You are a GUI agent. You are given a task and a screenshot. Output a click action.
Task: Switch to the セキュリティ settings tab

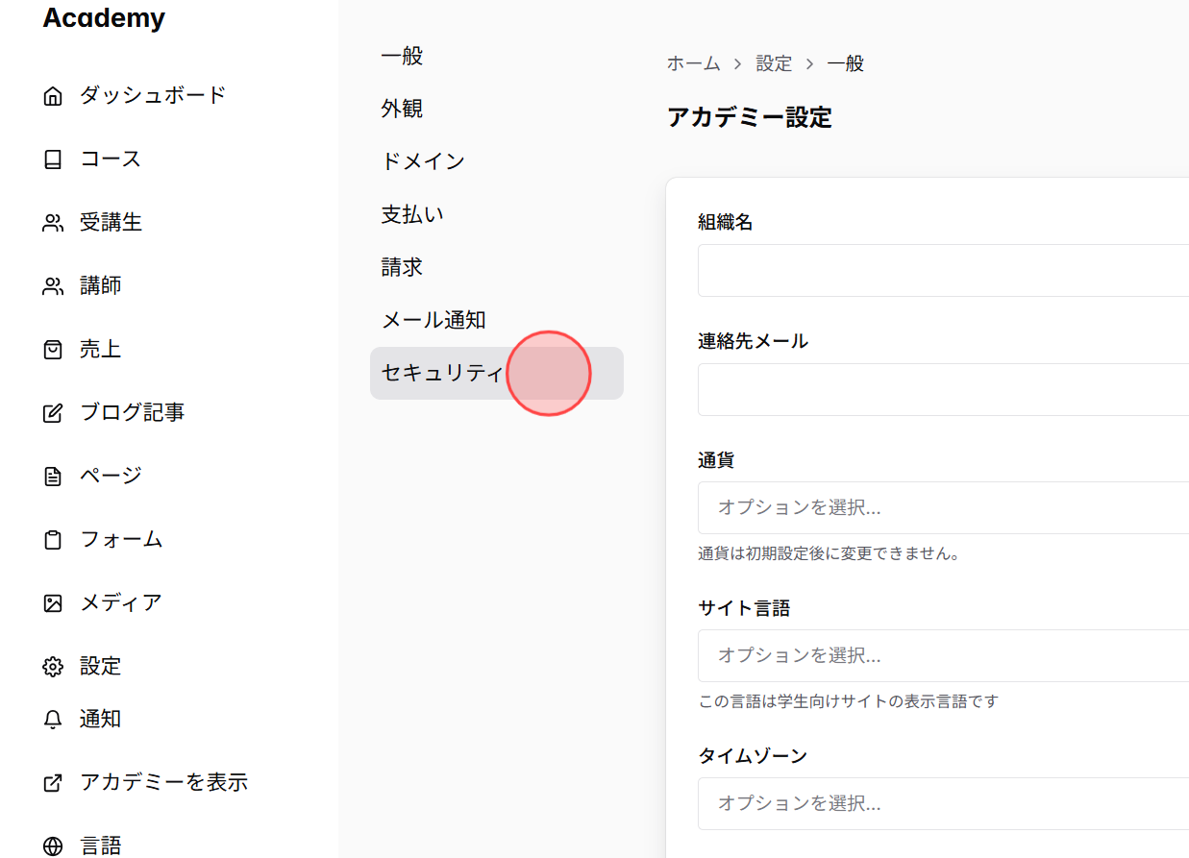[442, 373]
